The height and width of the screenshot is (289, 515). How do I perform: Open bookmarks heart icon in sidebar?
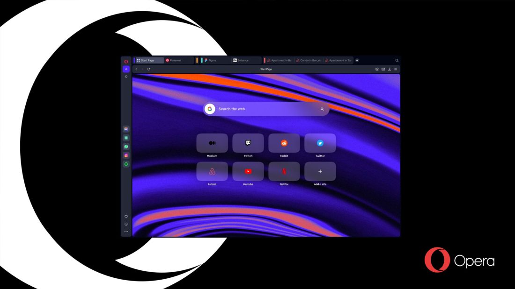click(126, 217)
